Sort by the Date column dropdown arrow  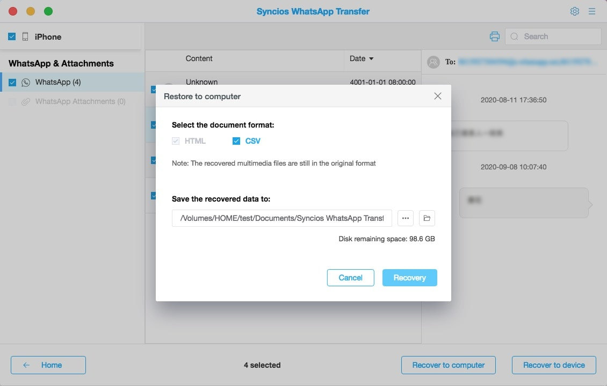371,59
